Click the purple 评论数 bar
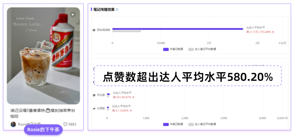Screen dimensions: 297x140 (108, 94)
